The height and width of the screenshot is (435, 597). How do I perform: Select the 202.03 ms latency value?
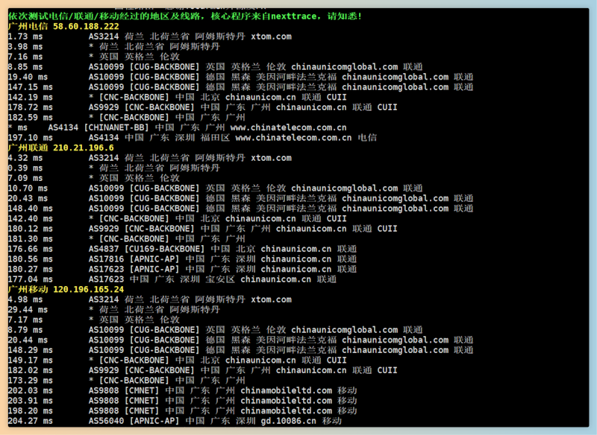(x=31, y=391)
